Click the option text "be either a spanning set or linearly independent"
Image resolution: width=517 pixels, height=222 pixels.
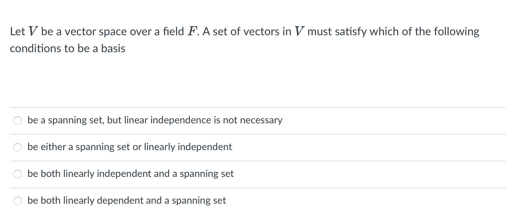coord(130,147)
